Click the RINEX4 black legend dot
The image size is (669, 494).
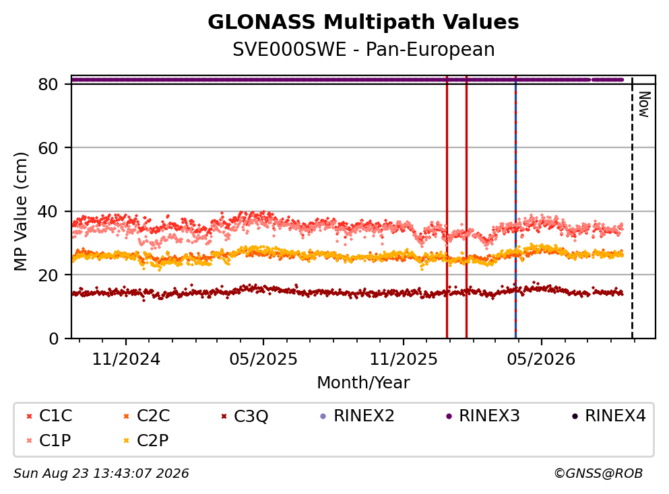tap(575, 417)
